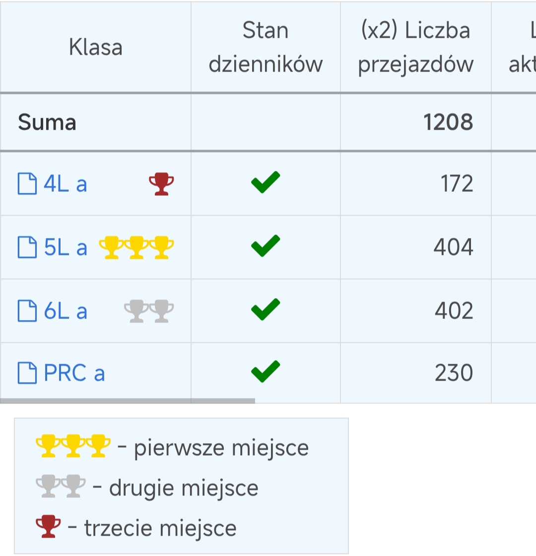Click the Stan dzienników column header

tap(266, 47)
